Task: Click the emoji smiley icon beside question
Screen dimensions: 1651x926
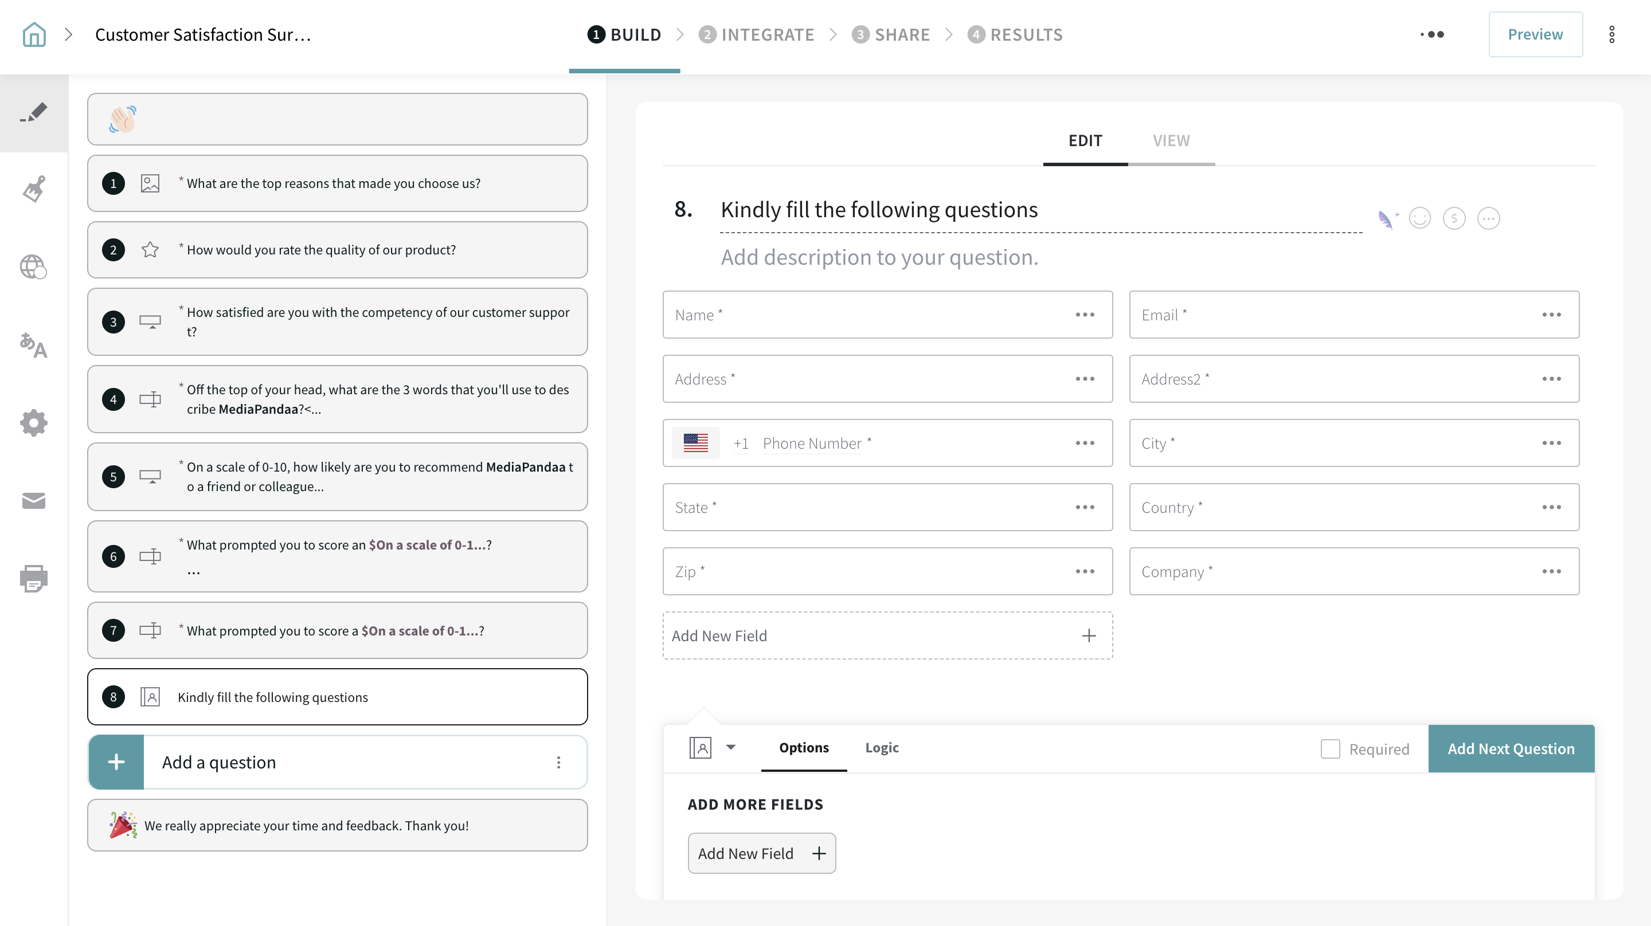Action: click(x=1419, y=218)
